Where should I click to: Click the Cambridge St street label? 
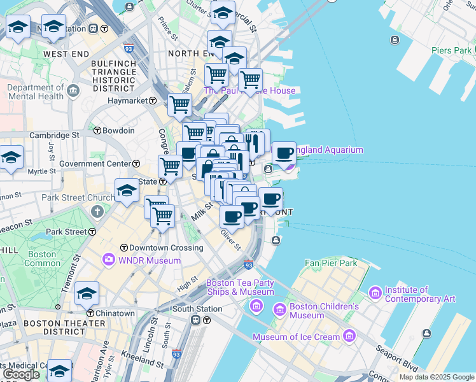pyautogui.click(x=54, y=135)
